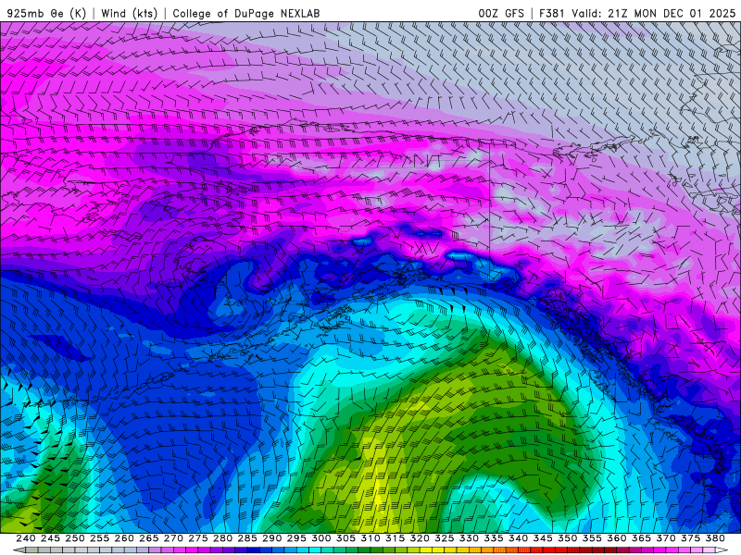Pick the 355 label on the legend
741x555 pixels.
tap(592, 538)
